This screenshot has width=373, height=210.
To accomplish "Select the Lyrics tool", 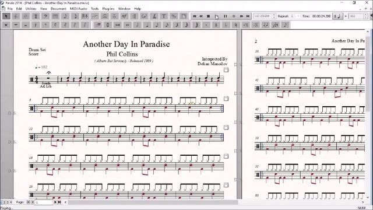I will 154,16.
